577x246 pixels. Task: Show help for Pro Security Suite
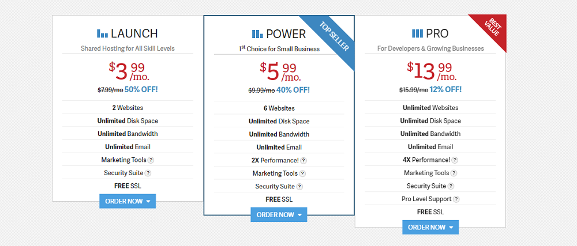451,186
